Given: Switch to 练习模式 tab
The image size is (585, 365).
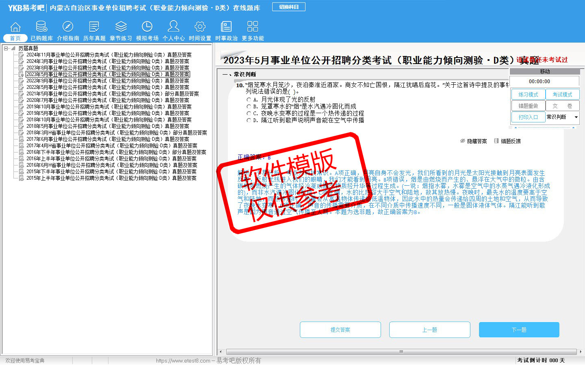Looking at the screenshot, I should [x=528, y=94].
